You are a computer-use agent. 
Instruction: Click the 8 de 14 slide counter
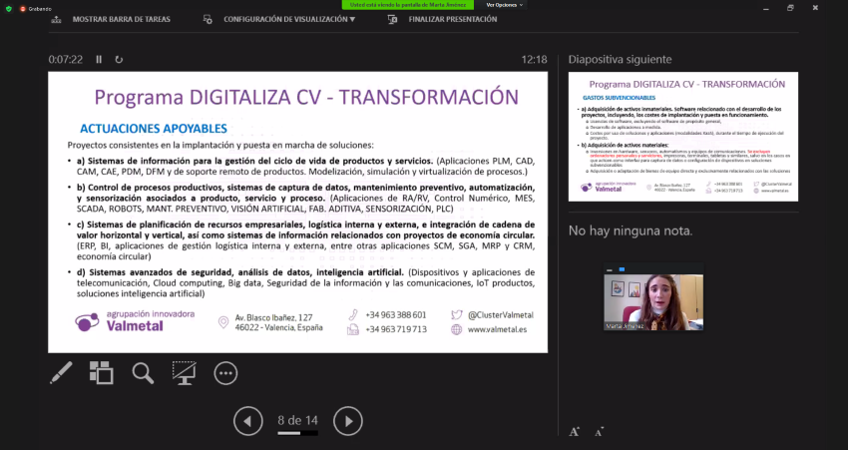tap(298, 420)
